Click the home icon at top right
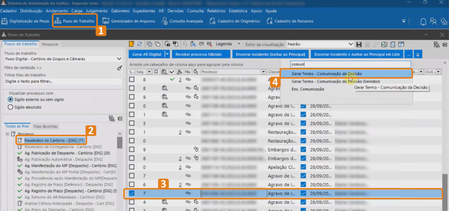Image resolution: width=449 pixels, height=211 pixels. 444,21
